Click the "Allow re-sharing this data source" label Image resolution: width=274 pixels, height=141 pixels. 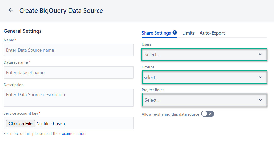170,114
